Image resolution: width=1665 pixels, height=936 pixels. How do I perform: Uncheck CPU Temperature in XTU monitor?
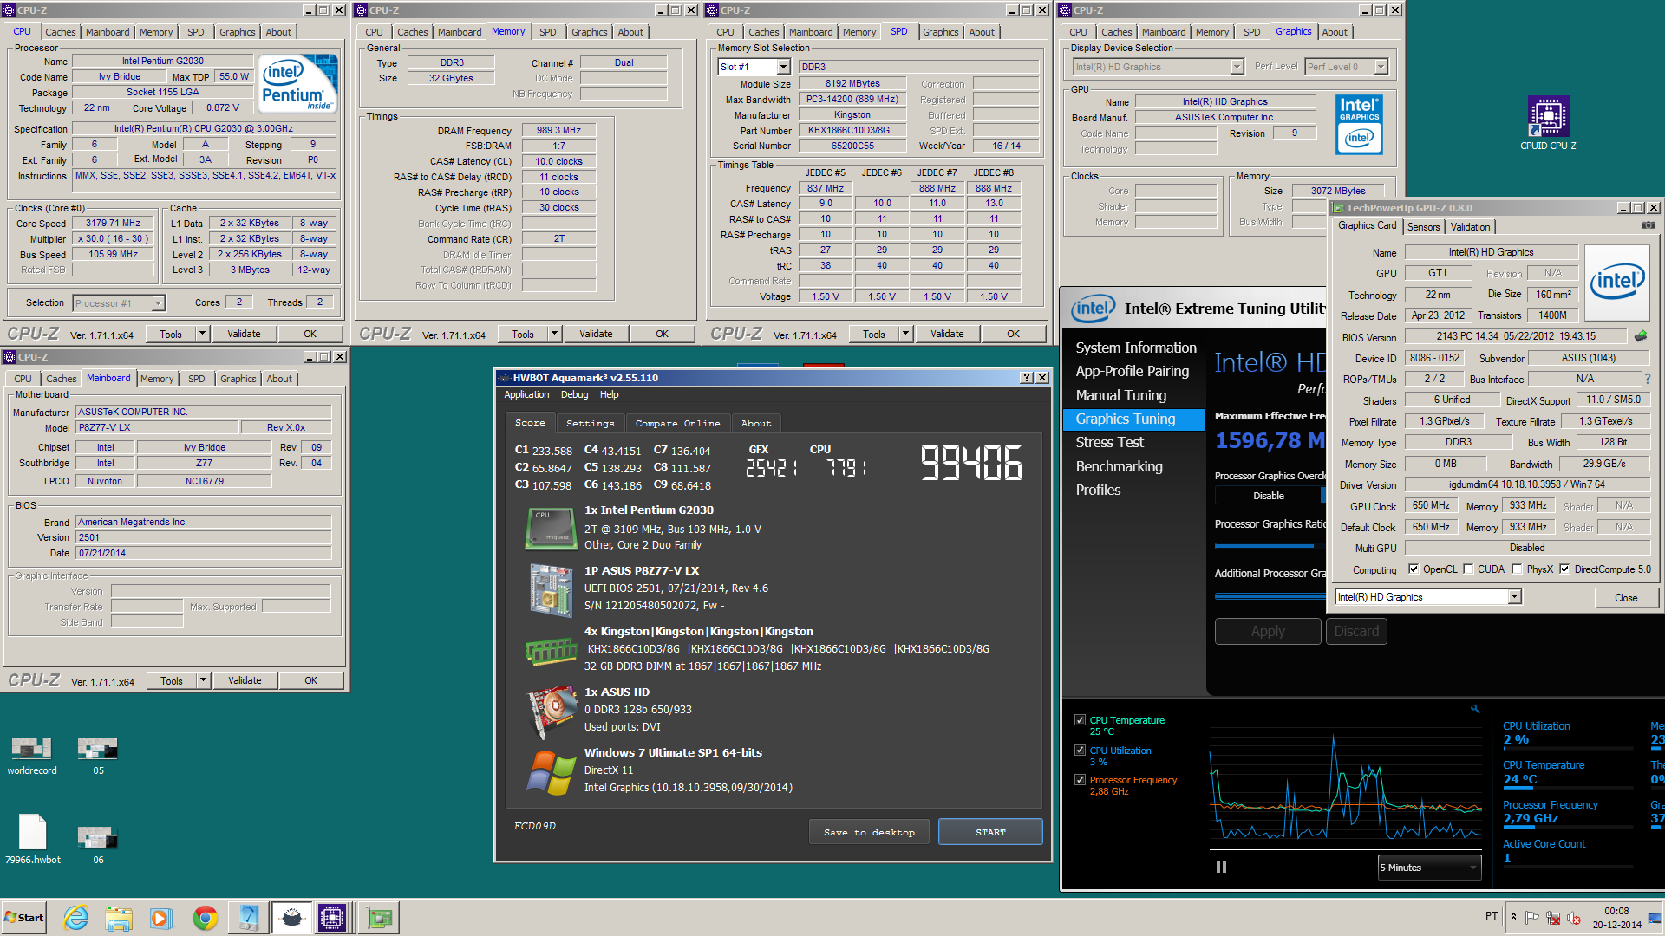1080,720
